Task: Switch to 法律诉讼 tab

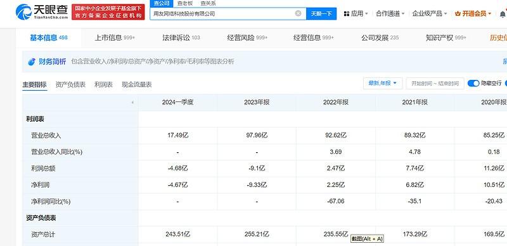Action: click(x=181, y=37)
